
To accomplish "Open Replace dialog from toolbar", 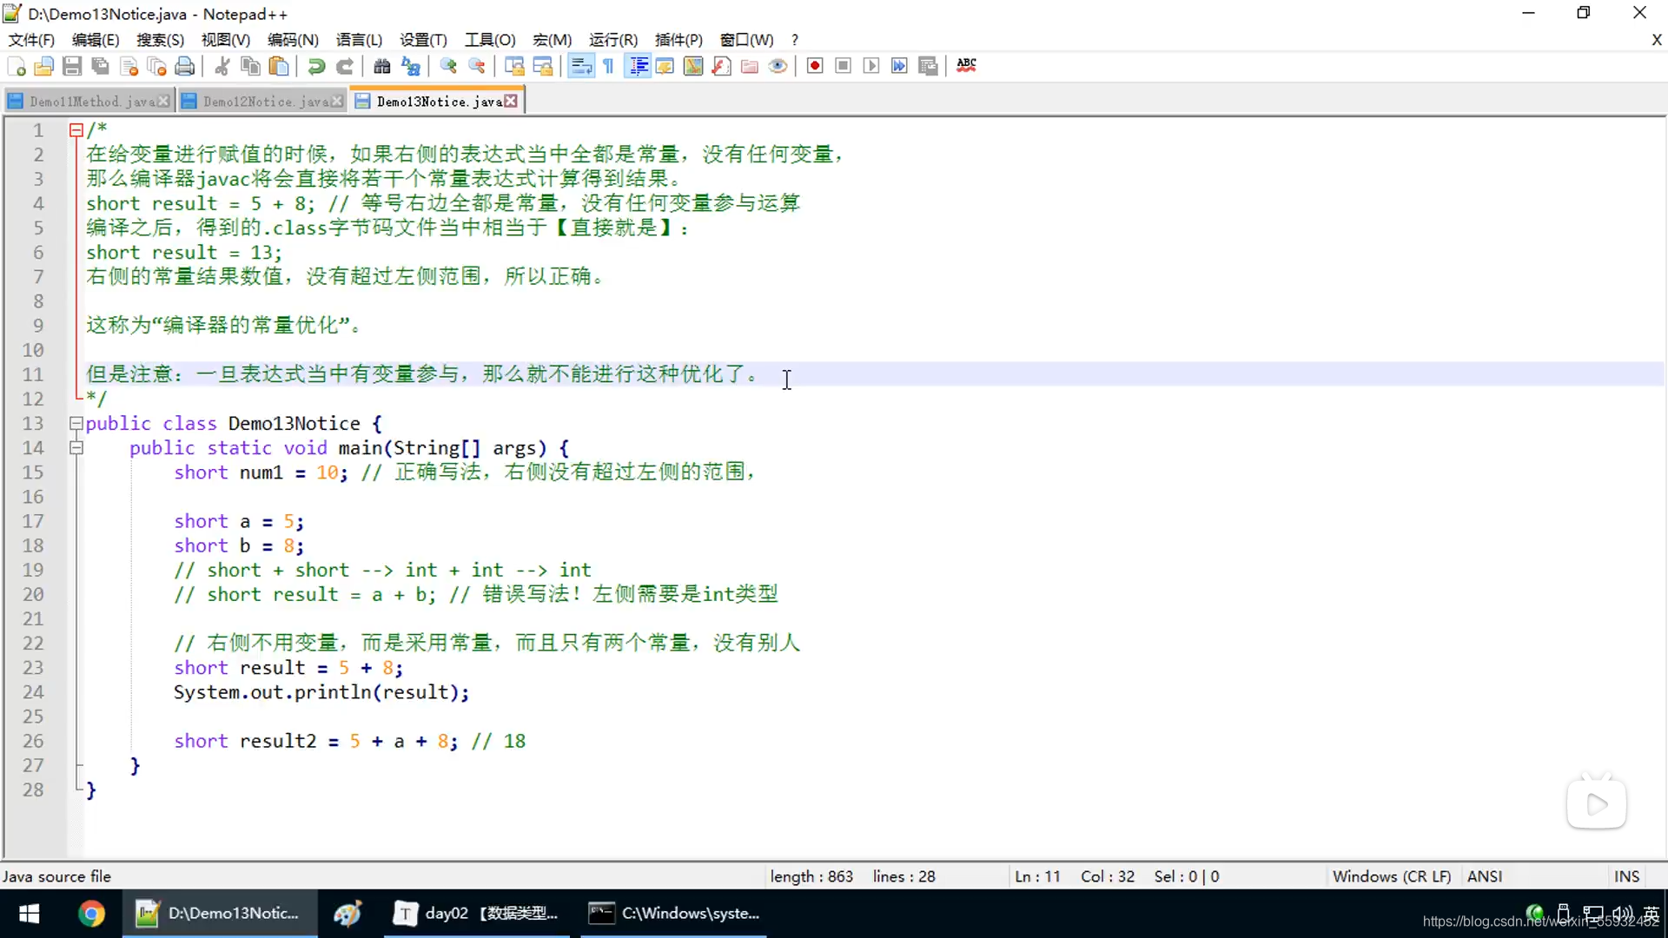I will (411, 66).
